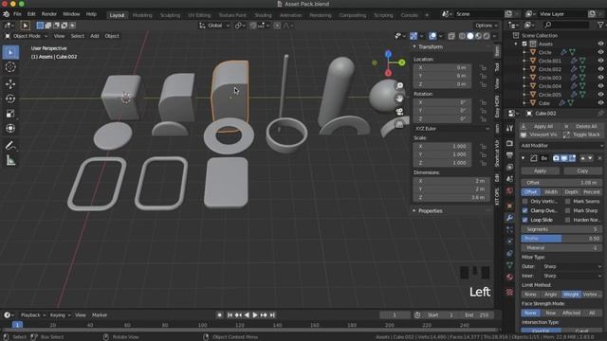Viewport: 607px width, 341px height.
Task: Set width method to Percent
Action: (592, 192)
